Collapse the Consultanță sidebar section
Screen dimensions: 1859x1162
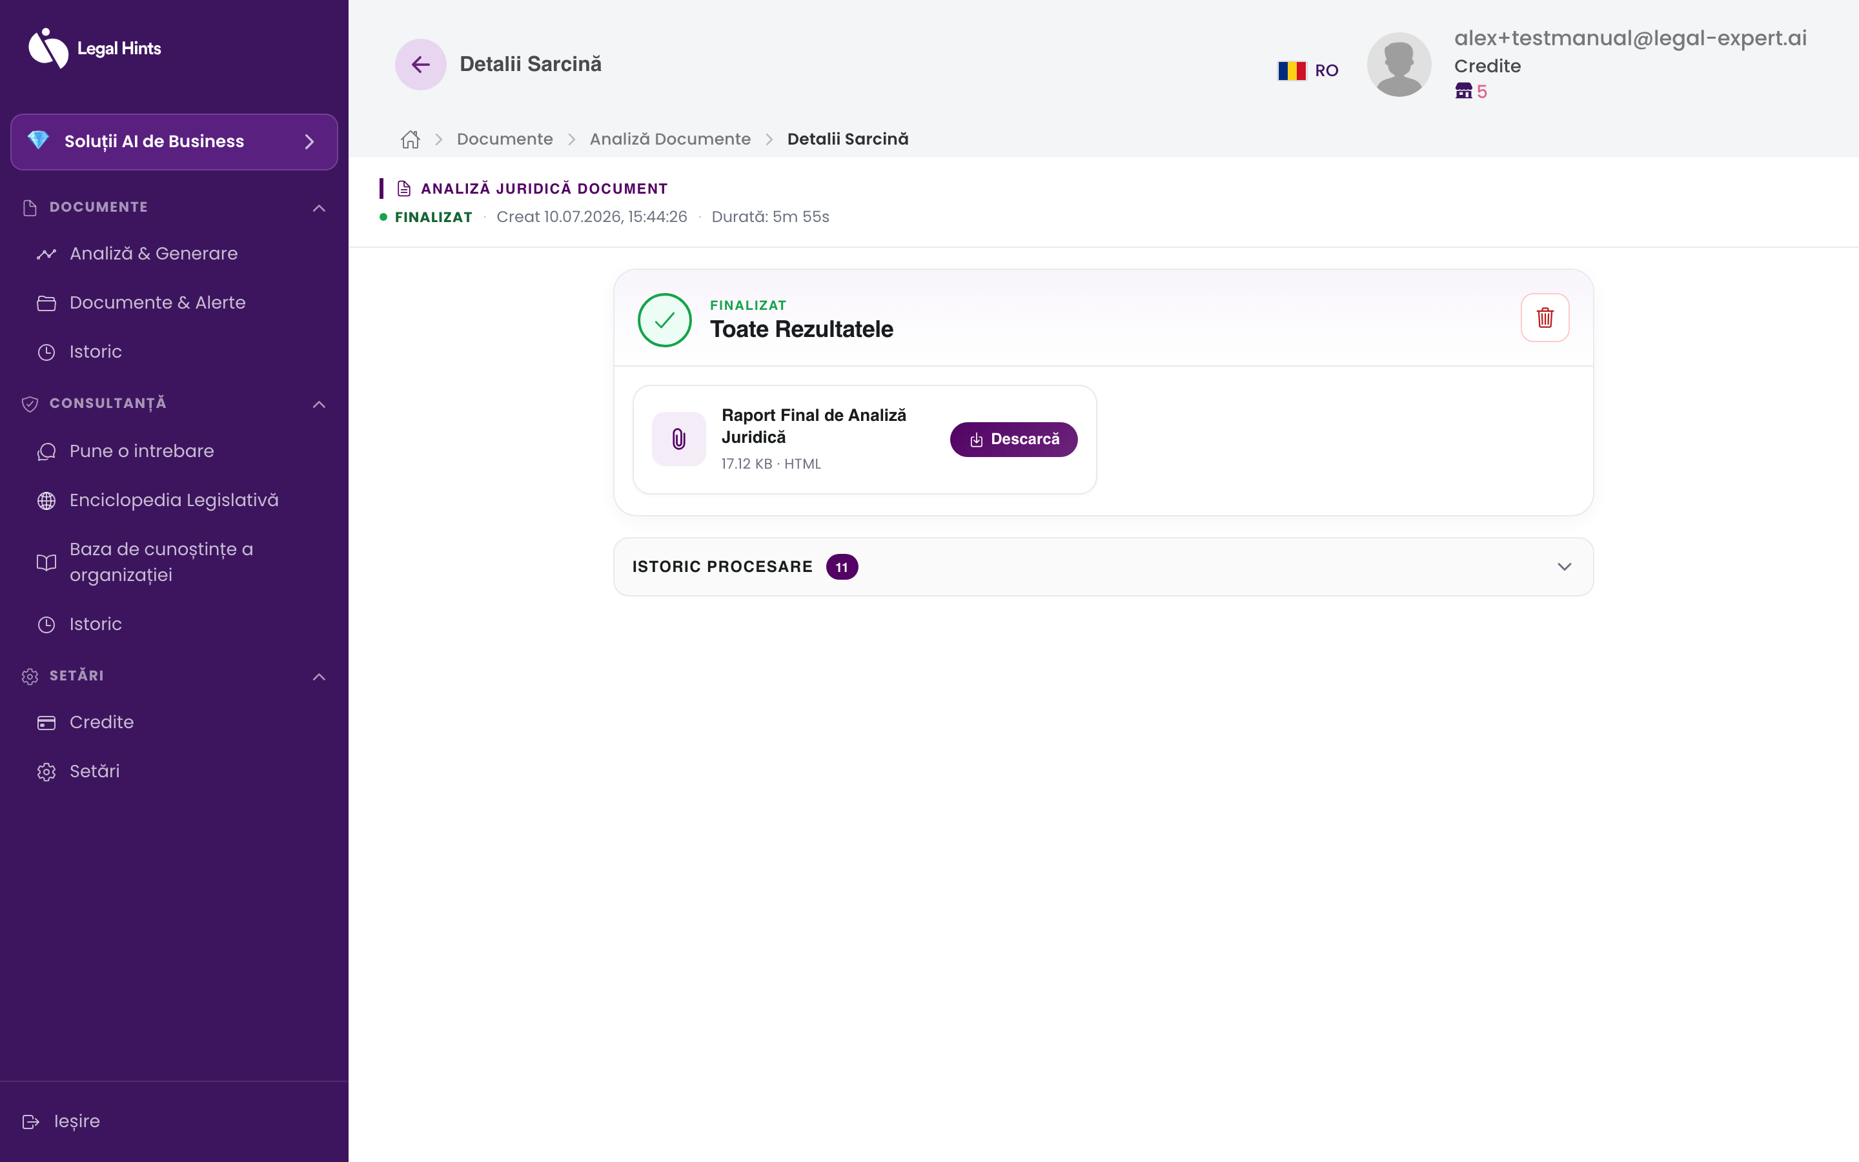(320, 403)
